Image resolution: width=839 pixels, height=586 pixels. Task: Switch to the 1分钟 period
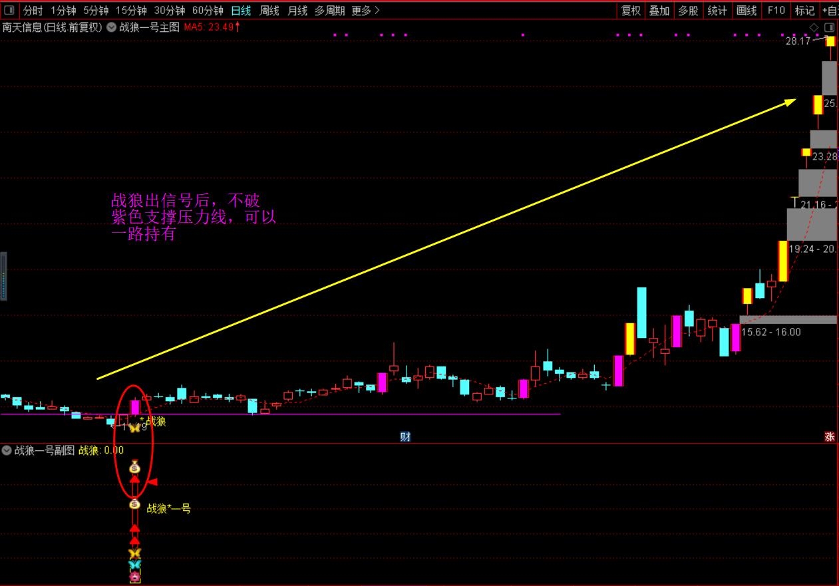(x=63, y=10)
